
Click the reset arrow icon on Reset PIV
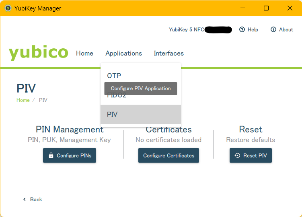click(238, 155)
